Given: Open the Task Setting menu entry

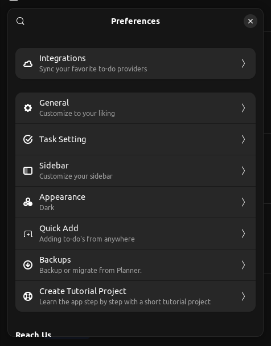Looking at the screenshot, I should (135, 139).
